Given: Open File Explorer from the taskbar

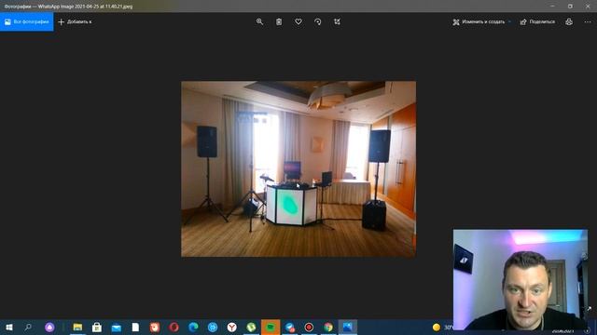Looking at the screenshot, I should (x=77, y=327).
